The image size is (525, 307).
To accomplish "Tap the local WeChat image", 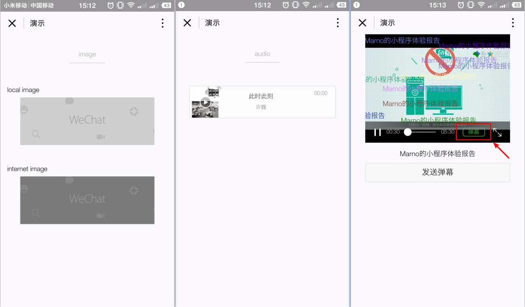I will 87,121.
